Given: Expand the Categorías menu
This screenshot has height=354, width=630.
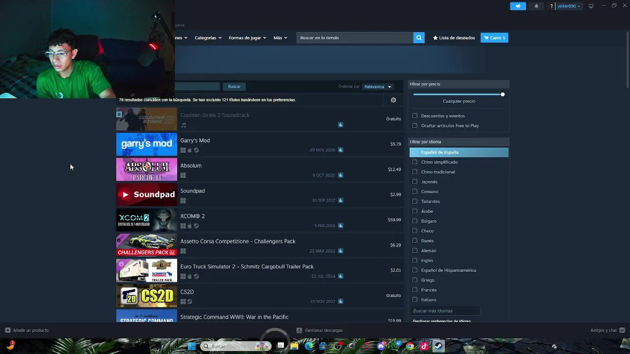Looking at the screenshot, I should 208,38.
